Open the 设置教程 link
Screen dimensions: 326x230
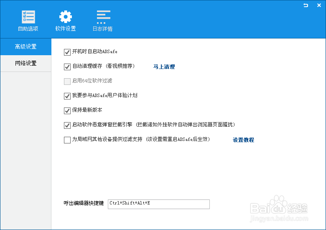[244, 140]
